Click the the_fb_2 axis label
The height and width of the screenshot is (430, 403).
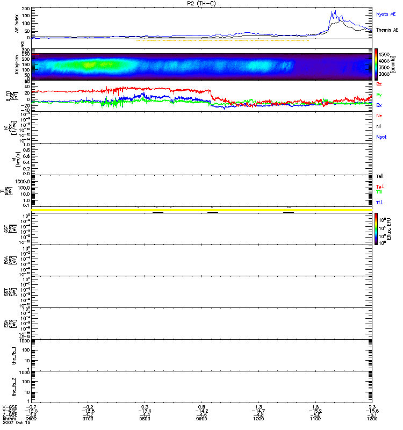coord(14,386)
